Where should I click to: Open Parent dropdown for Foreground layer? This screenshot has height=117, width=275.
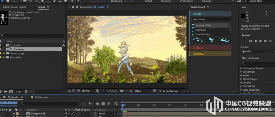point(107,114)
